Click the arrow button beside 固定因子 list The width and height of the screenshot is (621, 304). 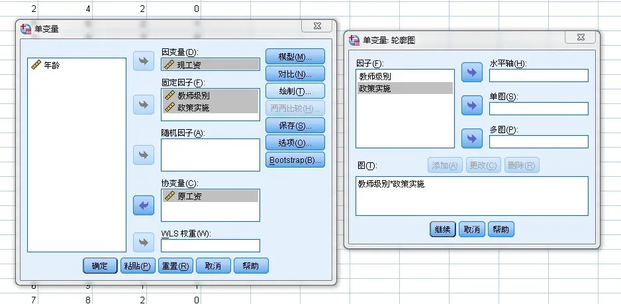click(144, 105)
